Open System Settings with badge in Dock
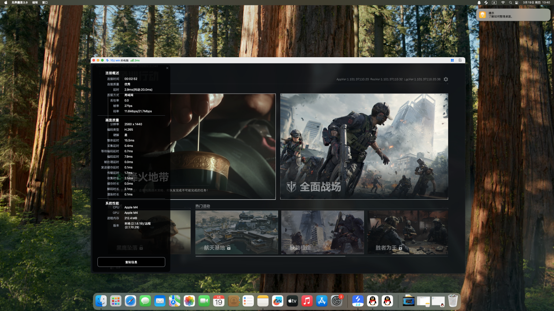Screen dimensions: 554x311 [x=337, y=301]
